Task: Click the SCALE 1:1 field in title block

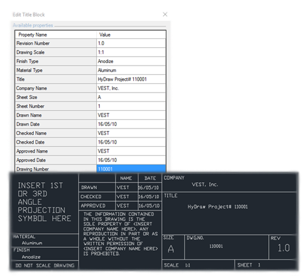Action: coord(198,265)
